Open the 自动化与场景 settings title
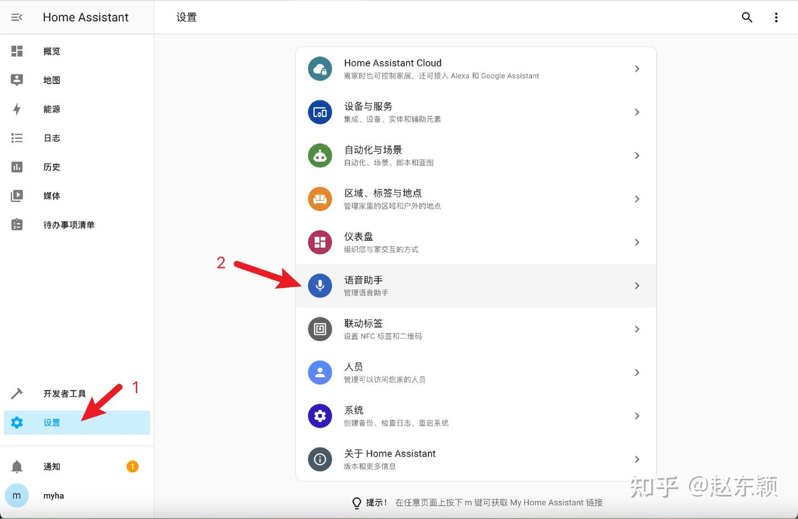The image size is (798, 519). pyautogui.click(x=373, y=150)
